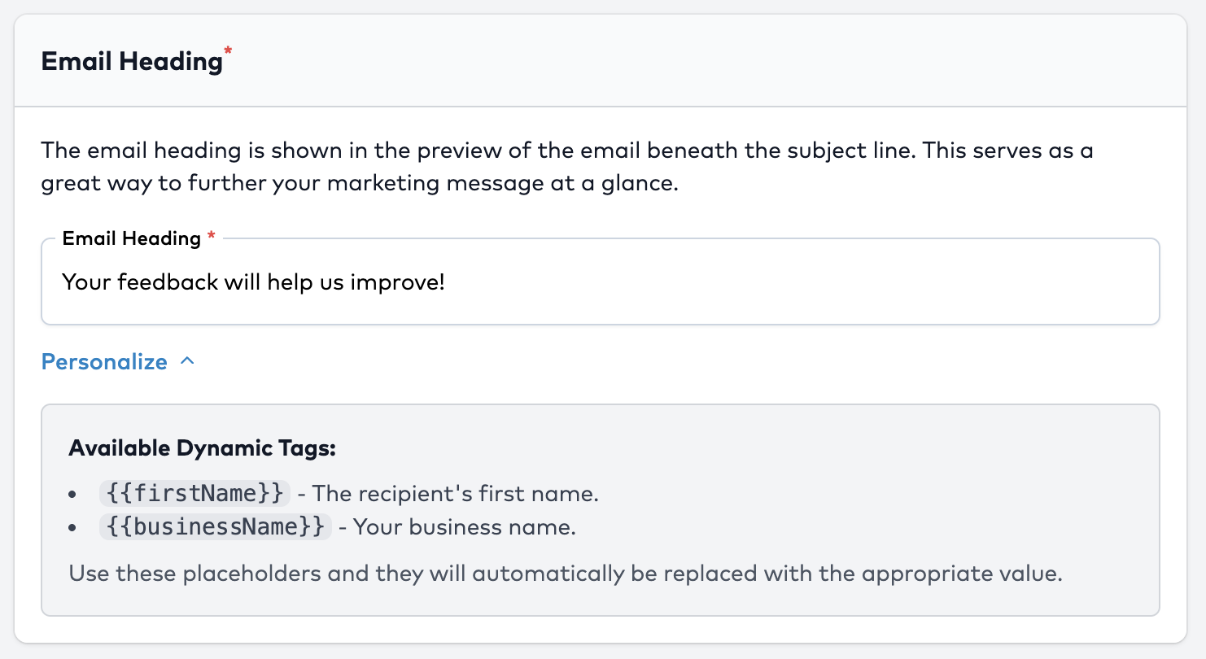
Task: Click the "Use these placeholders" helper text
Action: [x=566, y=573]
